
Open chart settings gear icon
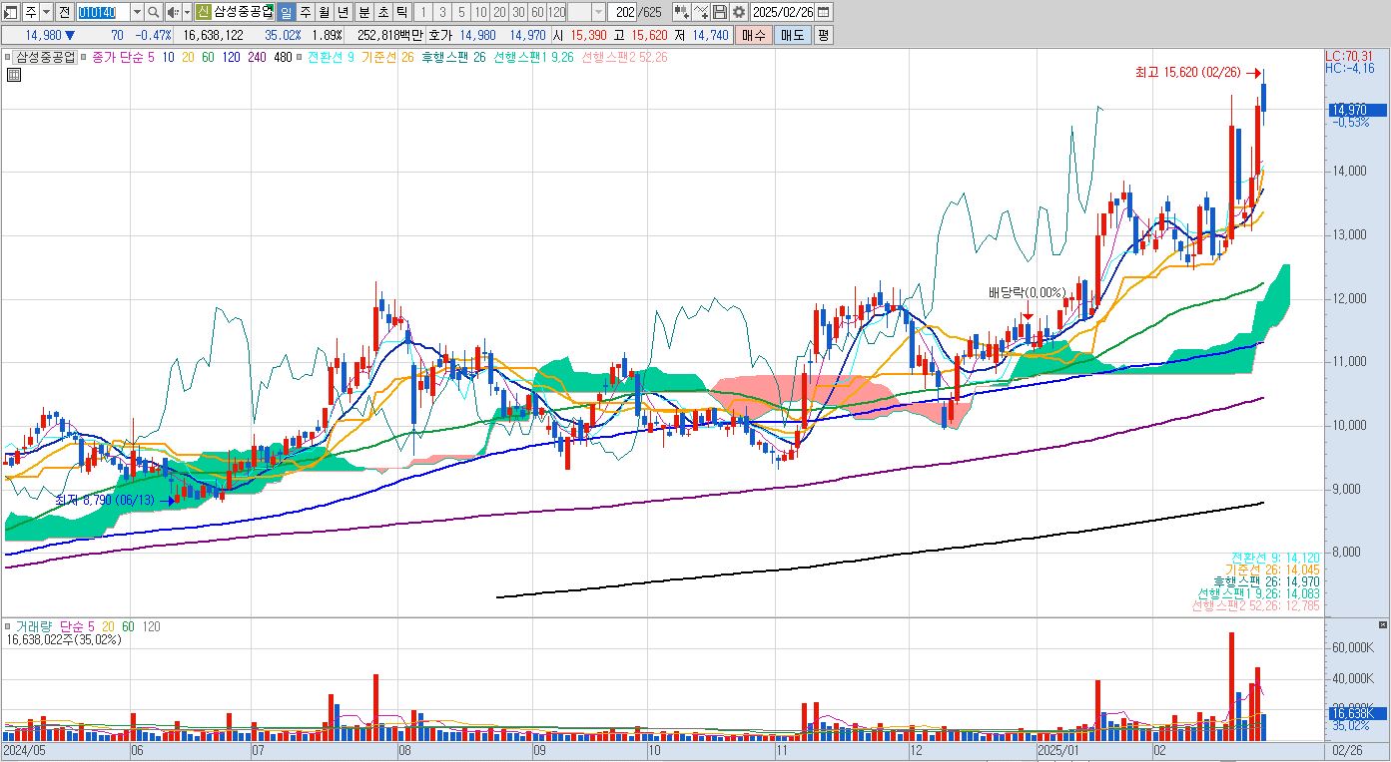[x=738, y=12]
